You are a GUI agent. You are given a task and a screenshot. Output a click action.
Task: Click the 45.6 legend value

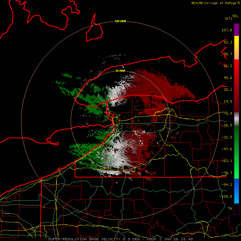point(228,78)
